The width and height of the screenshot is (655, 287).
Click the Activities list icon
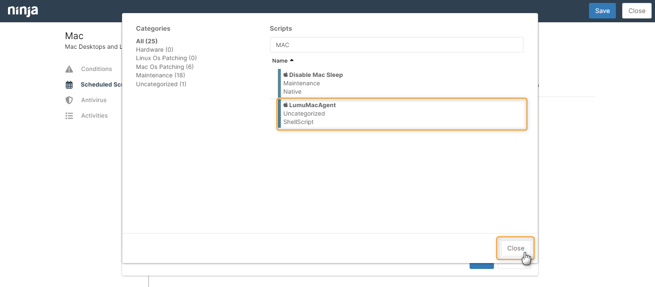(69, 116)
